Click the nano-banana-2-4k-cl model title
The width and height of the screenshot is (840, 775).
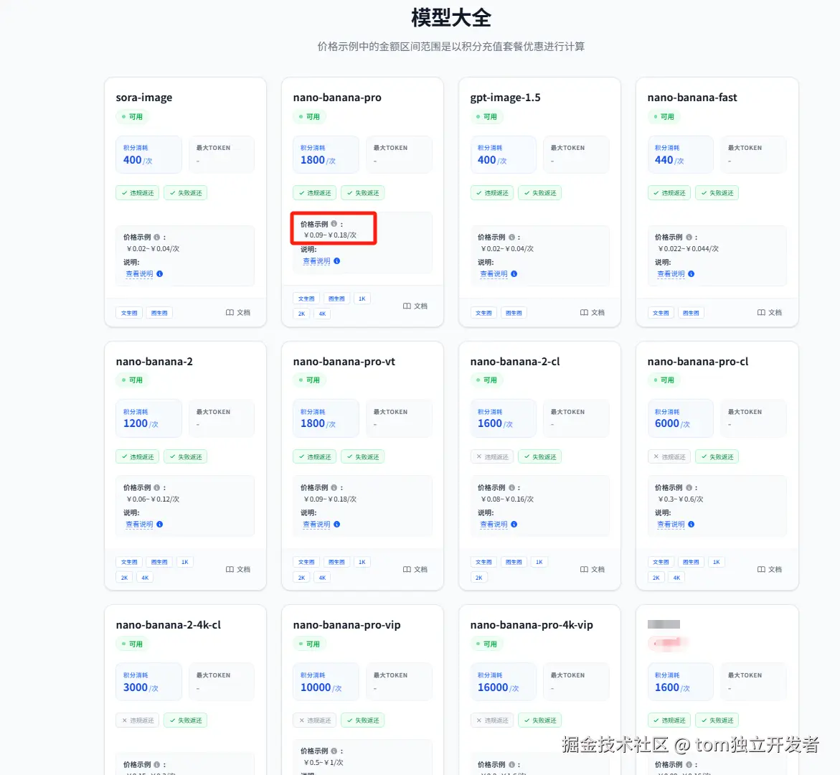(168, 625)
